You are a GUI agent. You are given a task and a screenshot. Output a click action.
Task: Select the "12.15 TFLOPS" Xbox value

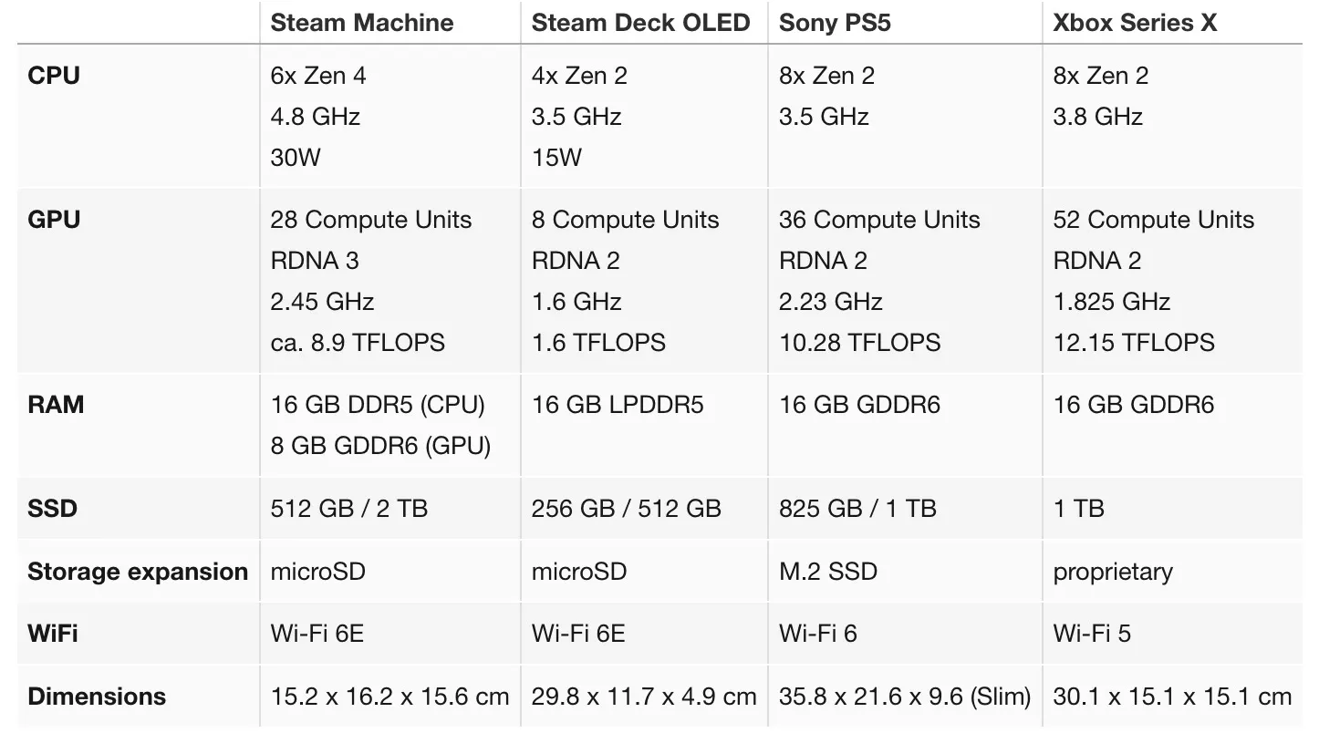1134,343
